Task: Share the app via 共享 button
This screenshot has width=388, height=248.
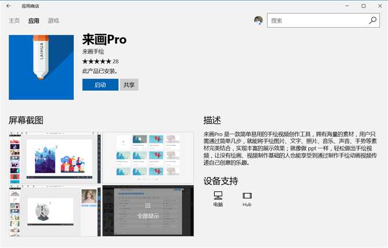Action: tap(129, 85)
